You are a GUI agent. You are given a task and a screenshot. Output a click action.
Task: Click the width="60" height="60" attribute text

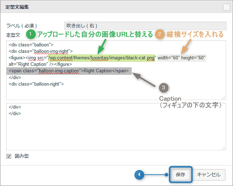[181, 58]
